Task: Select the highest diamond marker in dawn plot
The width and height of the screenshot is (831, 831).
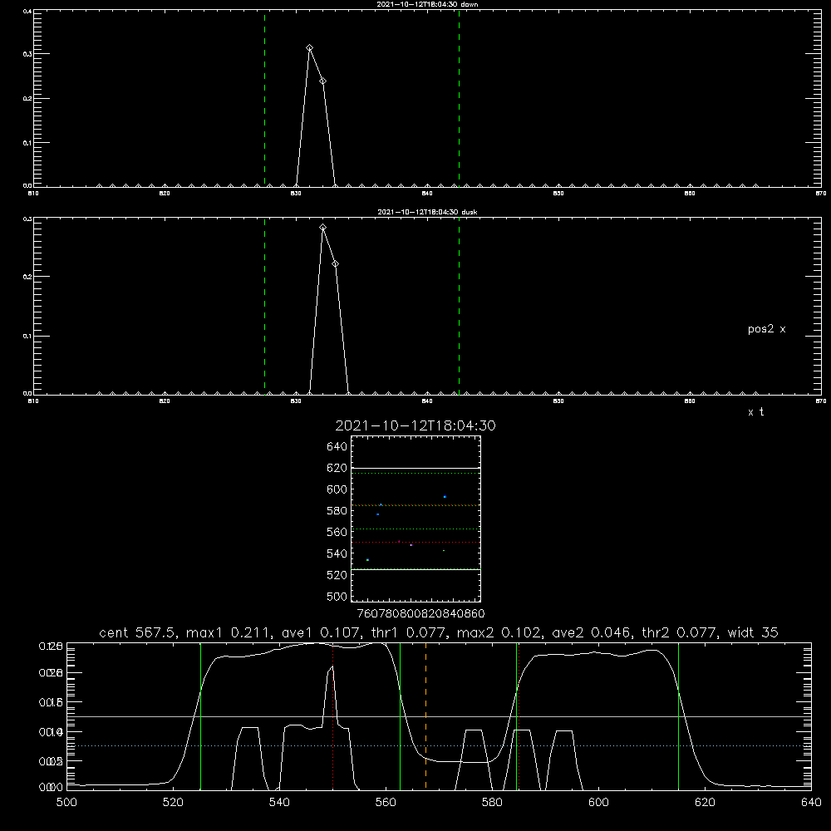Action: (x=309, y=48)
